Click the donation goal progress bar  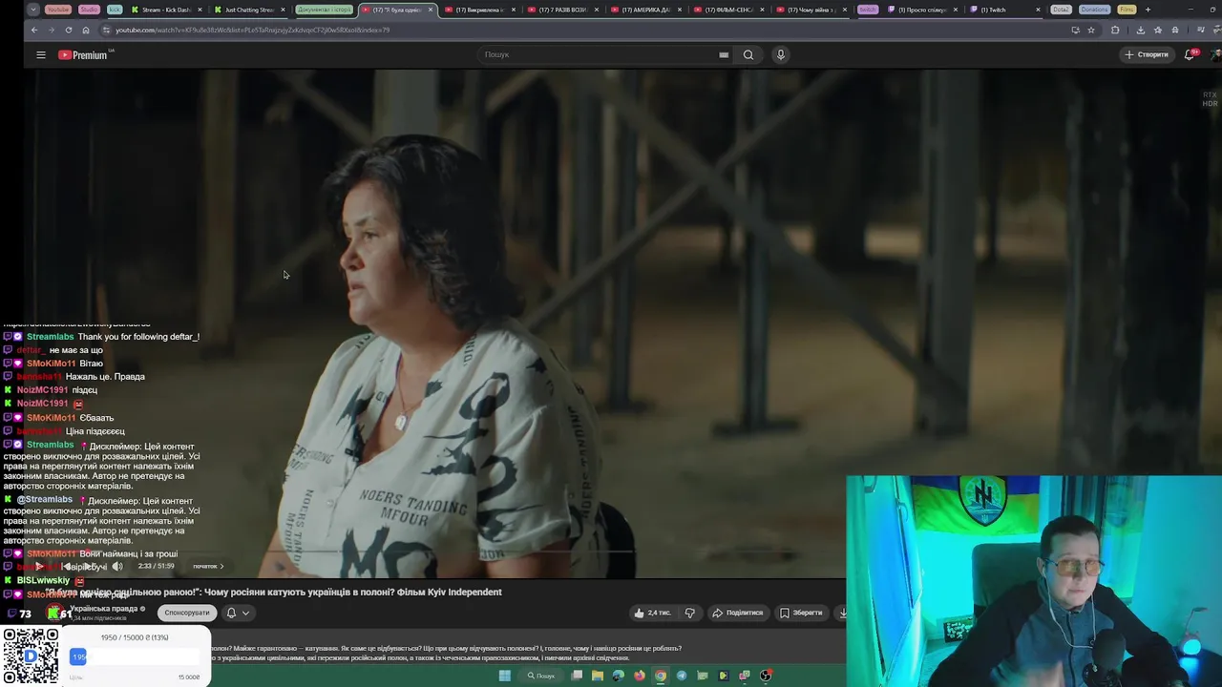click(x=135, y=656)
